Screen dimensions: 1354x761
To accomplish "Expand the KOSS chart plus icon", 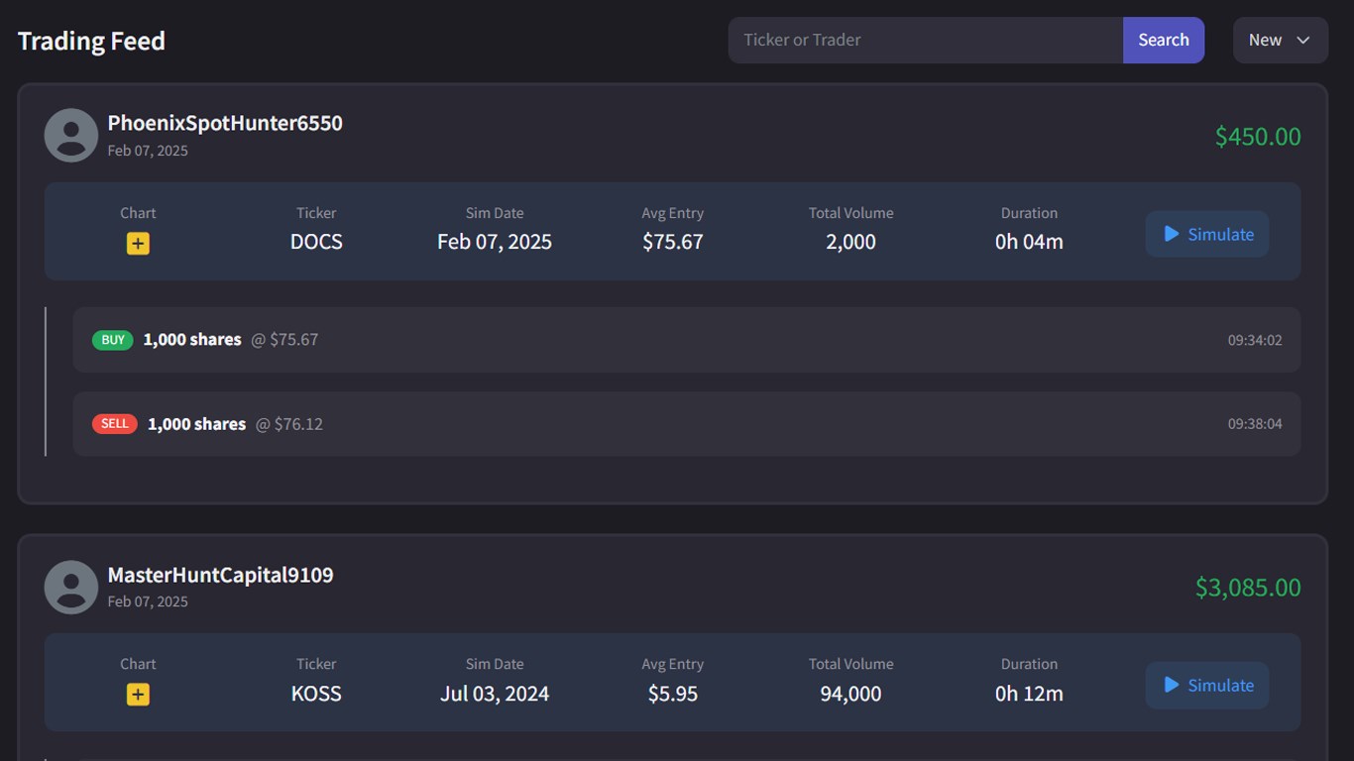I will point(138,695).
